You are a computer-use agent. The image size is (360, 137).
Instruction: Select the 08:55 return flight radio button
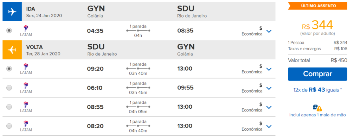tap(9, 107)
